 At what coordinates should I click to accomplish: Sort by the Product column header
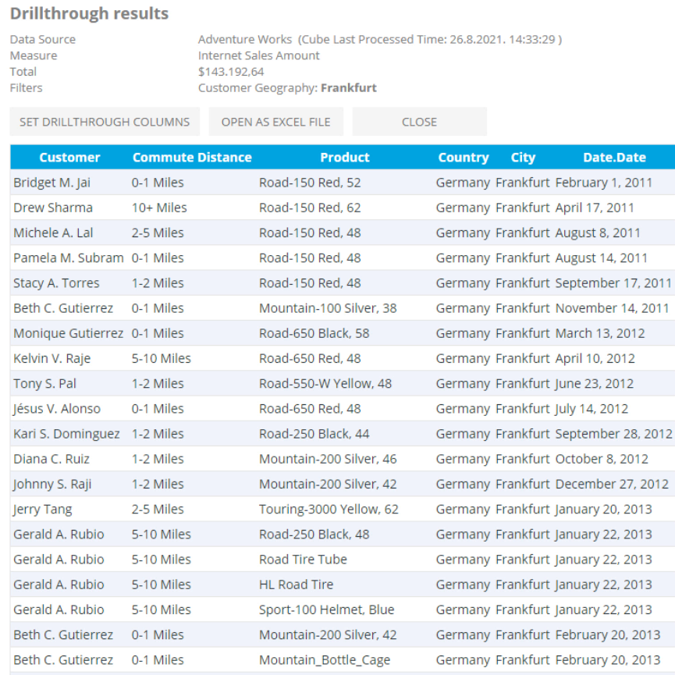click(x=344, y=158)
